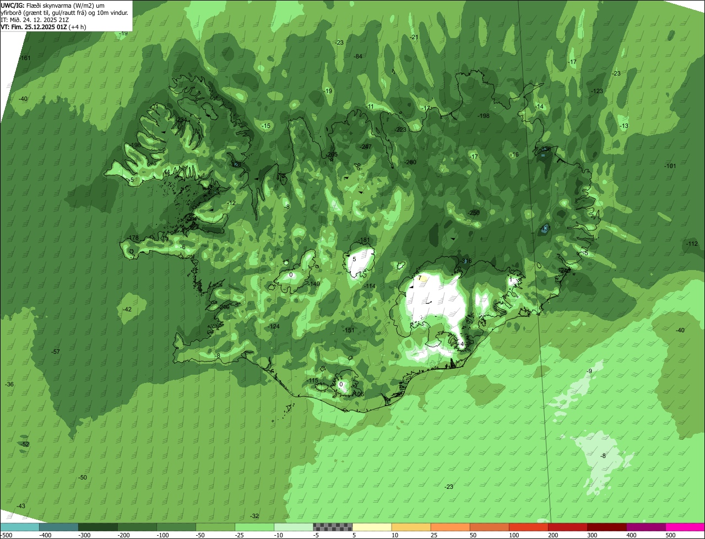This screenshot has height=539, width=705.
Task: Click the light teal -500 to -400 legend swatch
Action: click(20, 527)
